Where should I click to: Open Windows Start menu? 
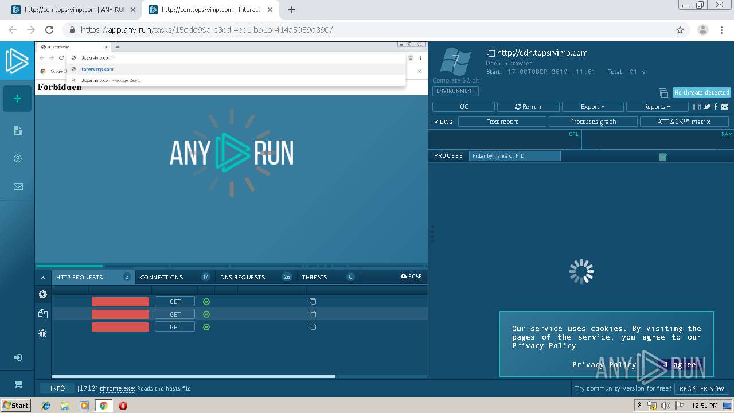point(16,405)
